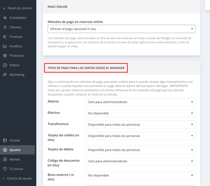The image size is (210, 186).
Task: Click the euro icon beside Finanzas
Action: [5, 37]
